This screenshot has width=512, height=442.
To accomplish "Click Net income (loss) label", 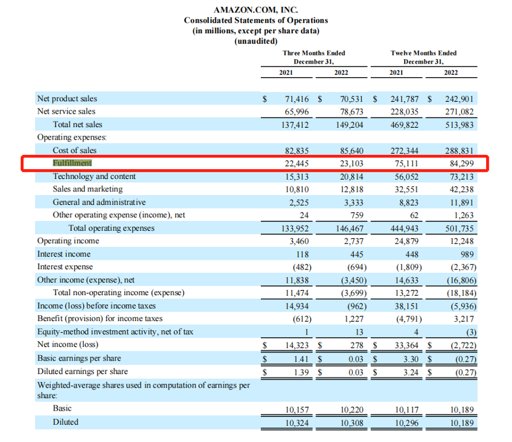I will [x=68, y=344].
